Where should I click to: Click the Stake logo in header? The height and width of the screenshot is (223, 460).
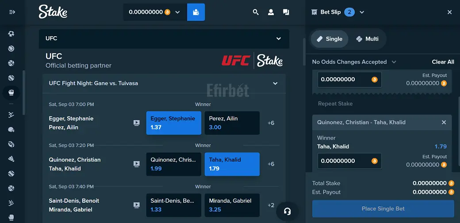(53, 12)
